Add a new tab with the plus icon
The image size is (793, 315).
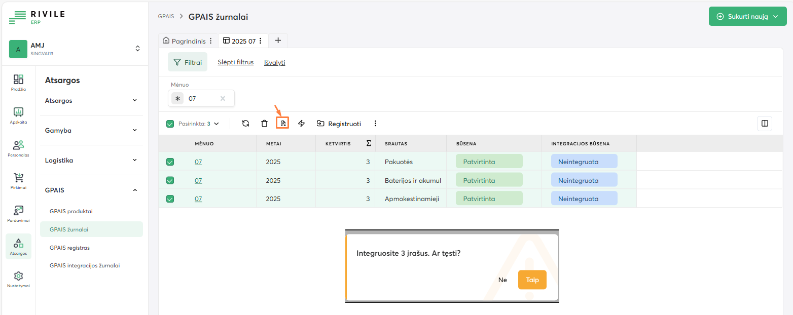[278, 41]
